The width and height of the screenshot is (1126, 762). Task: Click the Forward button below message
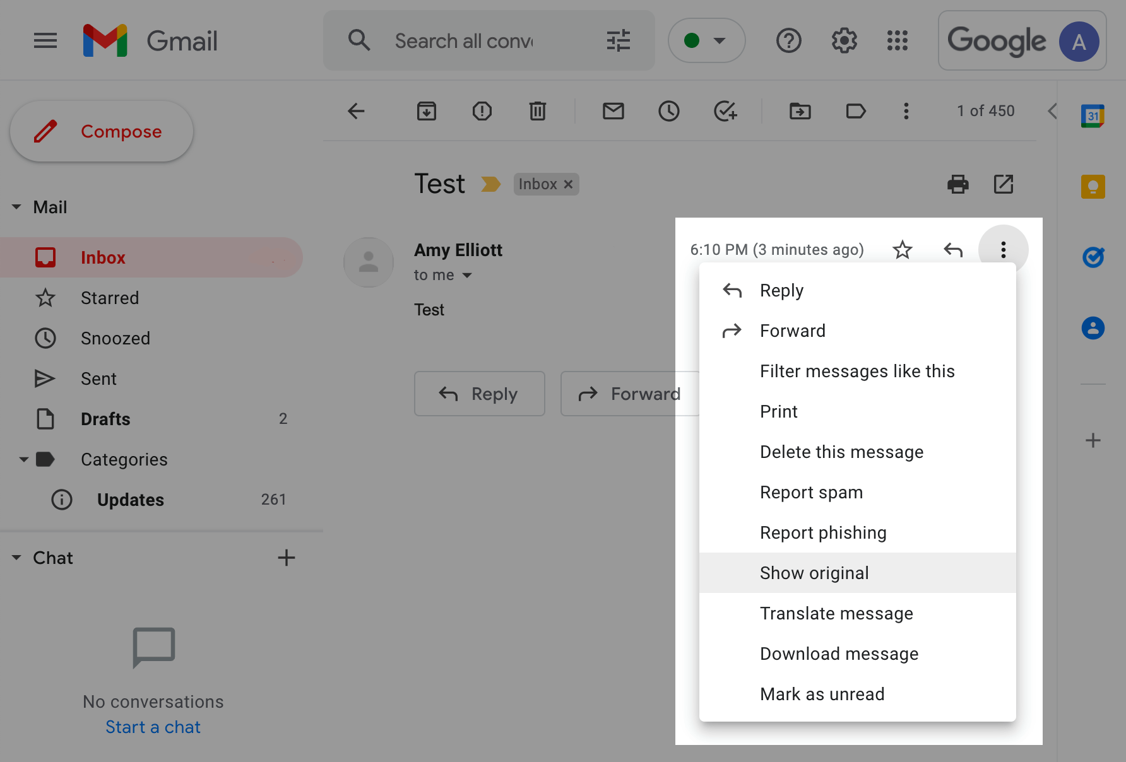pyautogui.click(x=630, y=394)
